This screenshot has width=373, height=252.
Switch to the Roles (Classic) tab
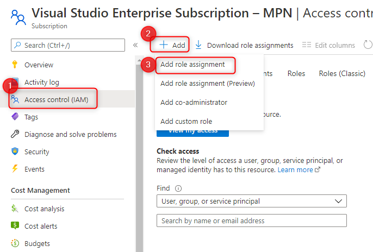pos(342,74)
